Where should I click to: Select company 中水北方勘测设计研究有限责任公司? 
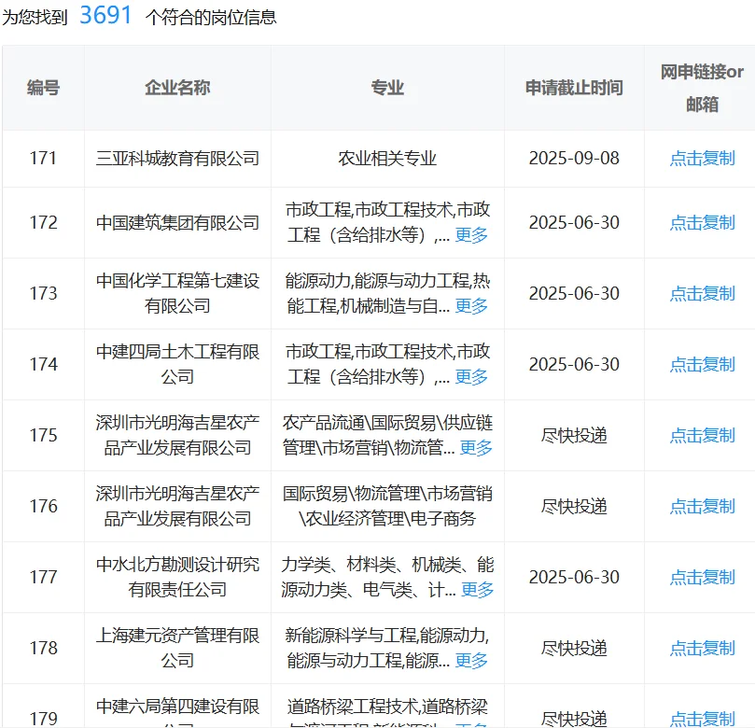click(x=177, y=577)
